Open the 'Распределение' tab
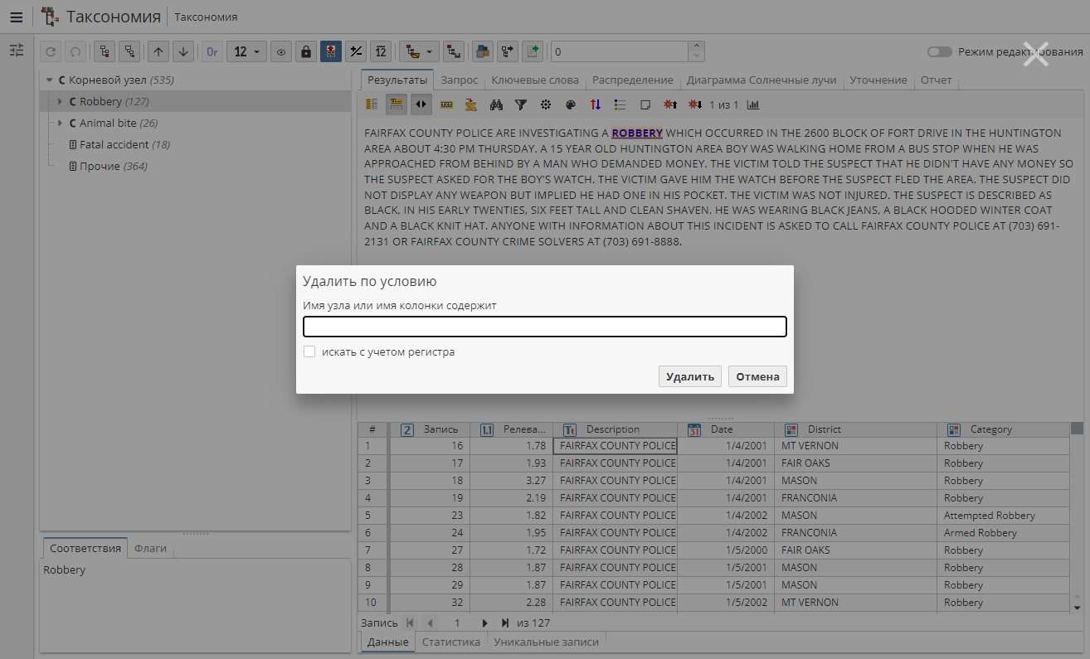The width and height of the screenshot is (1090, 659). coord(632,80)
